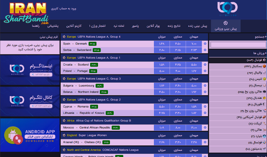Open the پاسور menu item

click(x=135, y=26)
